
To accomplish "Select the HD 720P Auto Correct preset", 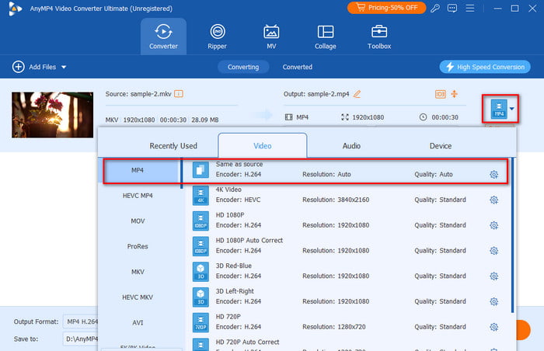I will [247, 342].
